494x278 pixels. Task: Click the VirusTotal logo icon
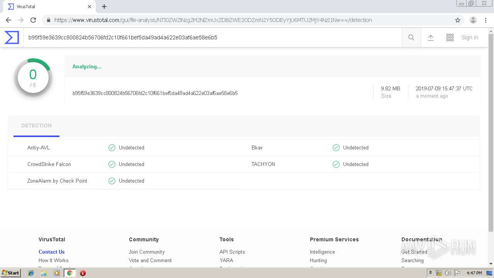[12, 37]
